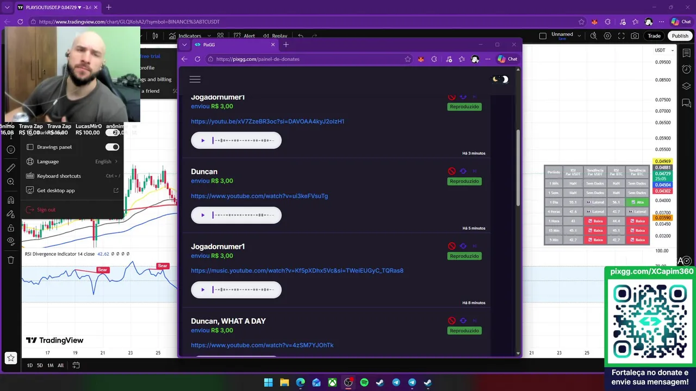The height and width of the screenshot is (391, 696).
Task: Select Get desktop app menu entry
Action: pyautogui.click(x=72, y=191)
